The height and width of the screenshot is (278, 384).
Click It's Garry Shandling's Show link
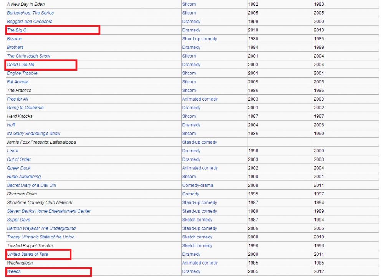pos(34,134)
